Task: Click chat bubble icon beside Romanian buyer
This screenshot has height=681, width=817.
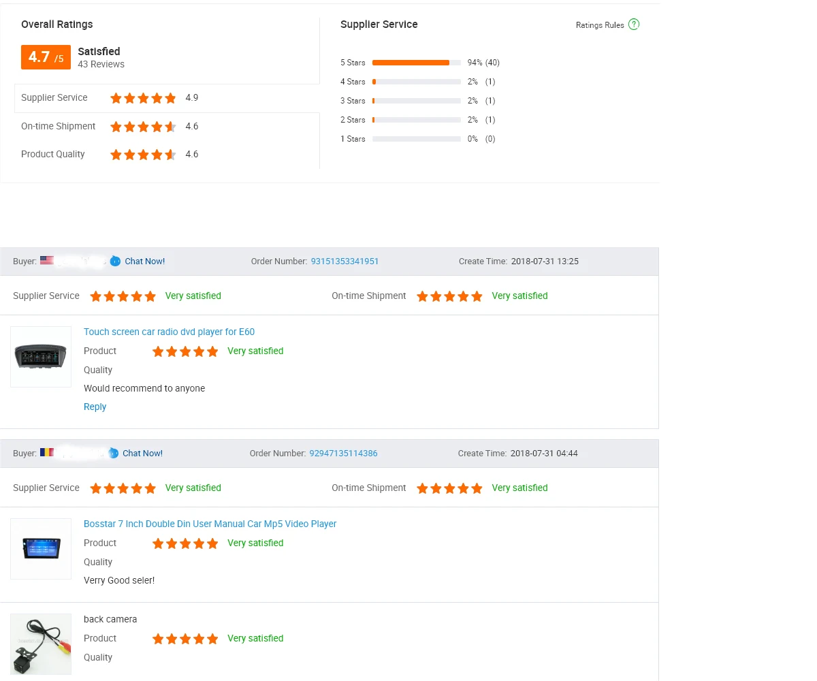Action: 114,454
